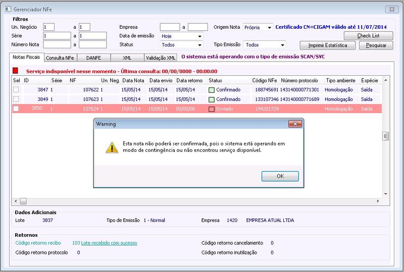This screenshot has width=404, height=272.
Task: Click the Pesquisar button
Action: point(376,45)
